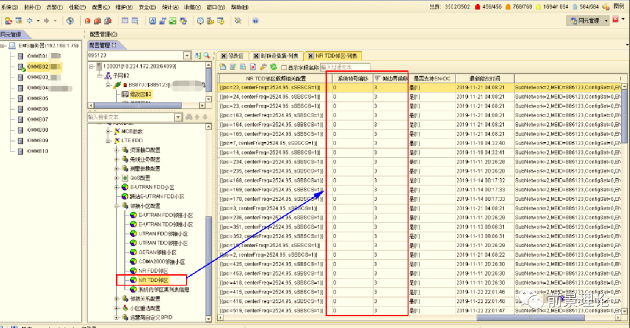
Task: Click the red delete icon in table toolbar
Action: [254, 68]
